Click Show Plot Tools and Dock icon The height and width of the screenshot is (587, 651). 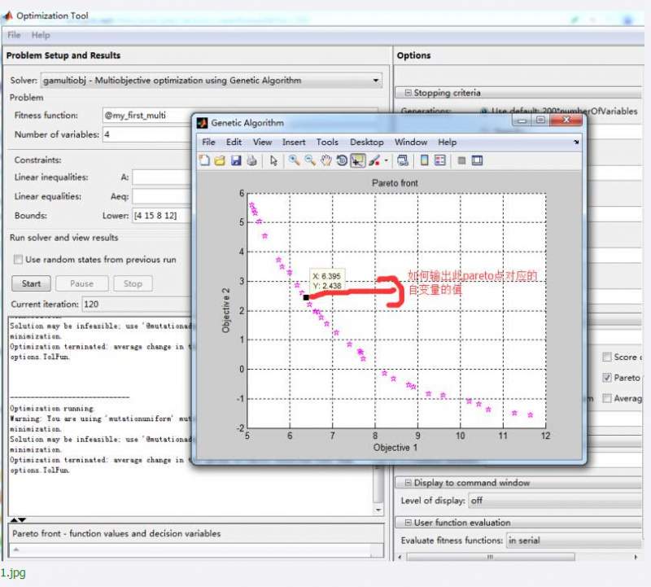coord(477,160)
